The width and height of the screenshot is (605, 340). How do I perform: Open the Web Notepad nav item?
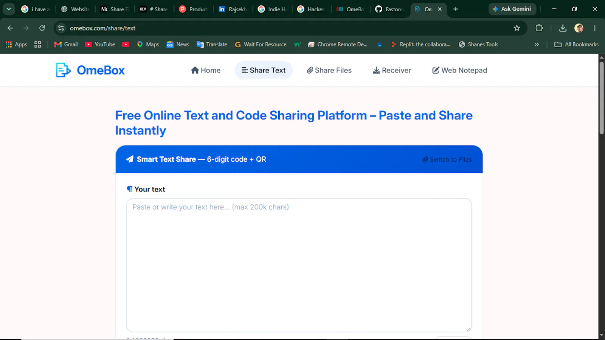pos(460,70)
